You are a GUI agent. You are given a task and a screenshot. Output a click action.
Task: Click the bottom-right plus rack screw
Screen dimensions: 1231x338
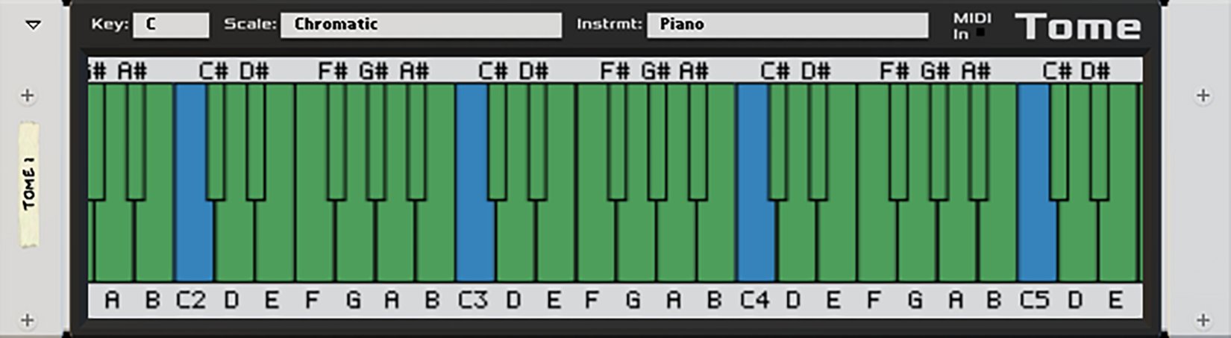tap(1203, 320)
